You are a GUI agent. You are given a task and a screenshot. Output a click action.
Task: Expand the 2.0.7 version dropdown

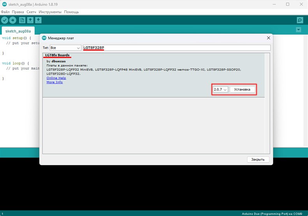(220, 90)
